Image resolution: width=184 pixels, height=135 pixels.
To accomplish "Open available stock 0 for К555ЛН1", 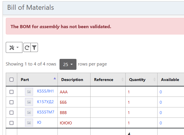I will pos(161,92).
